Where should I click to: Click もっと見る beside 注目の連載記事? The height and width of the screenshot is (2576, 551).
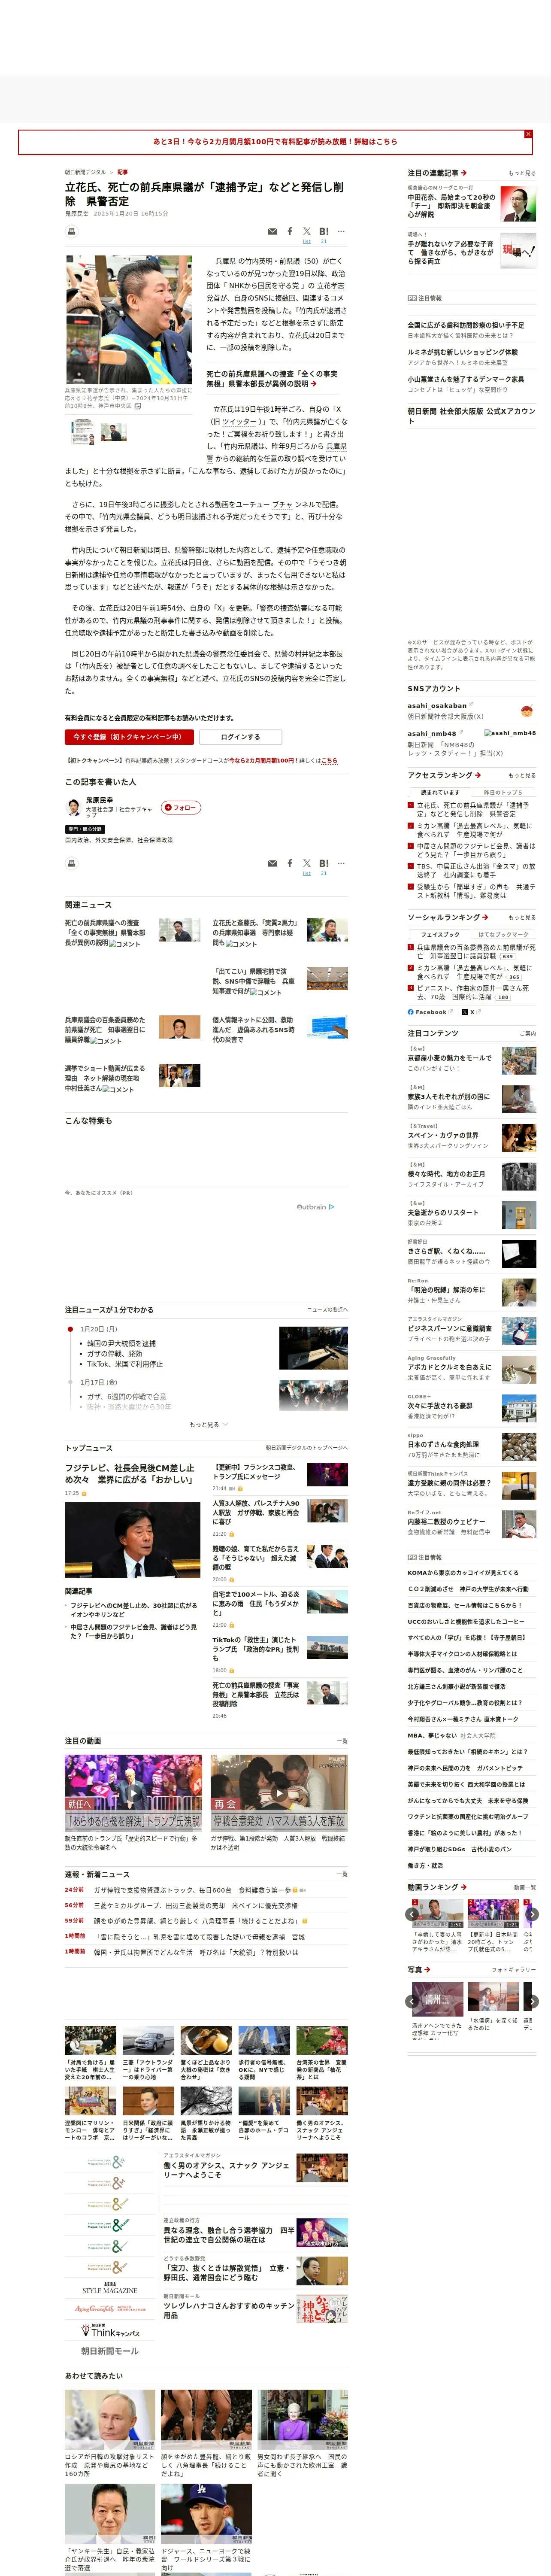(522, 173)
